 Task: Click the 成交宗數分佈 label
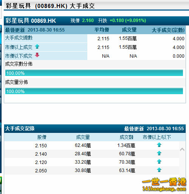click(x=19, y=64)
